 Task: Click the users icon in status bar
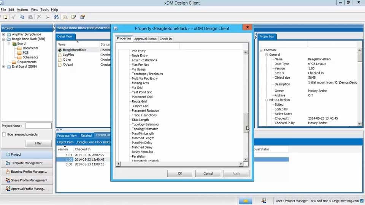pyautogui.click(x=264, y=201)
